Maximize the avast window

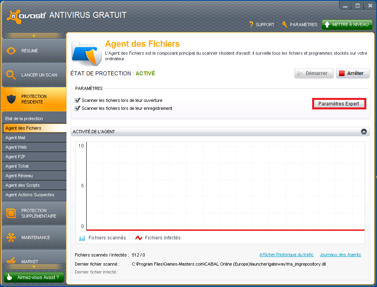(x=358, y=6)
